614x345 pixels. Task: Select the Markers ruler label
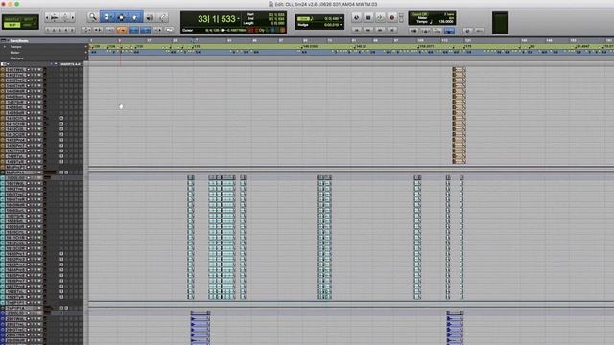[17, 58]
